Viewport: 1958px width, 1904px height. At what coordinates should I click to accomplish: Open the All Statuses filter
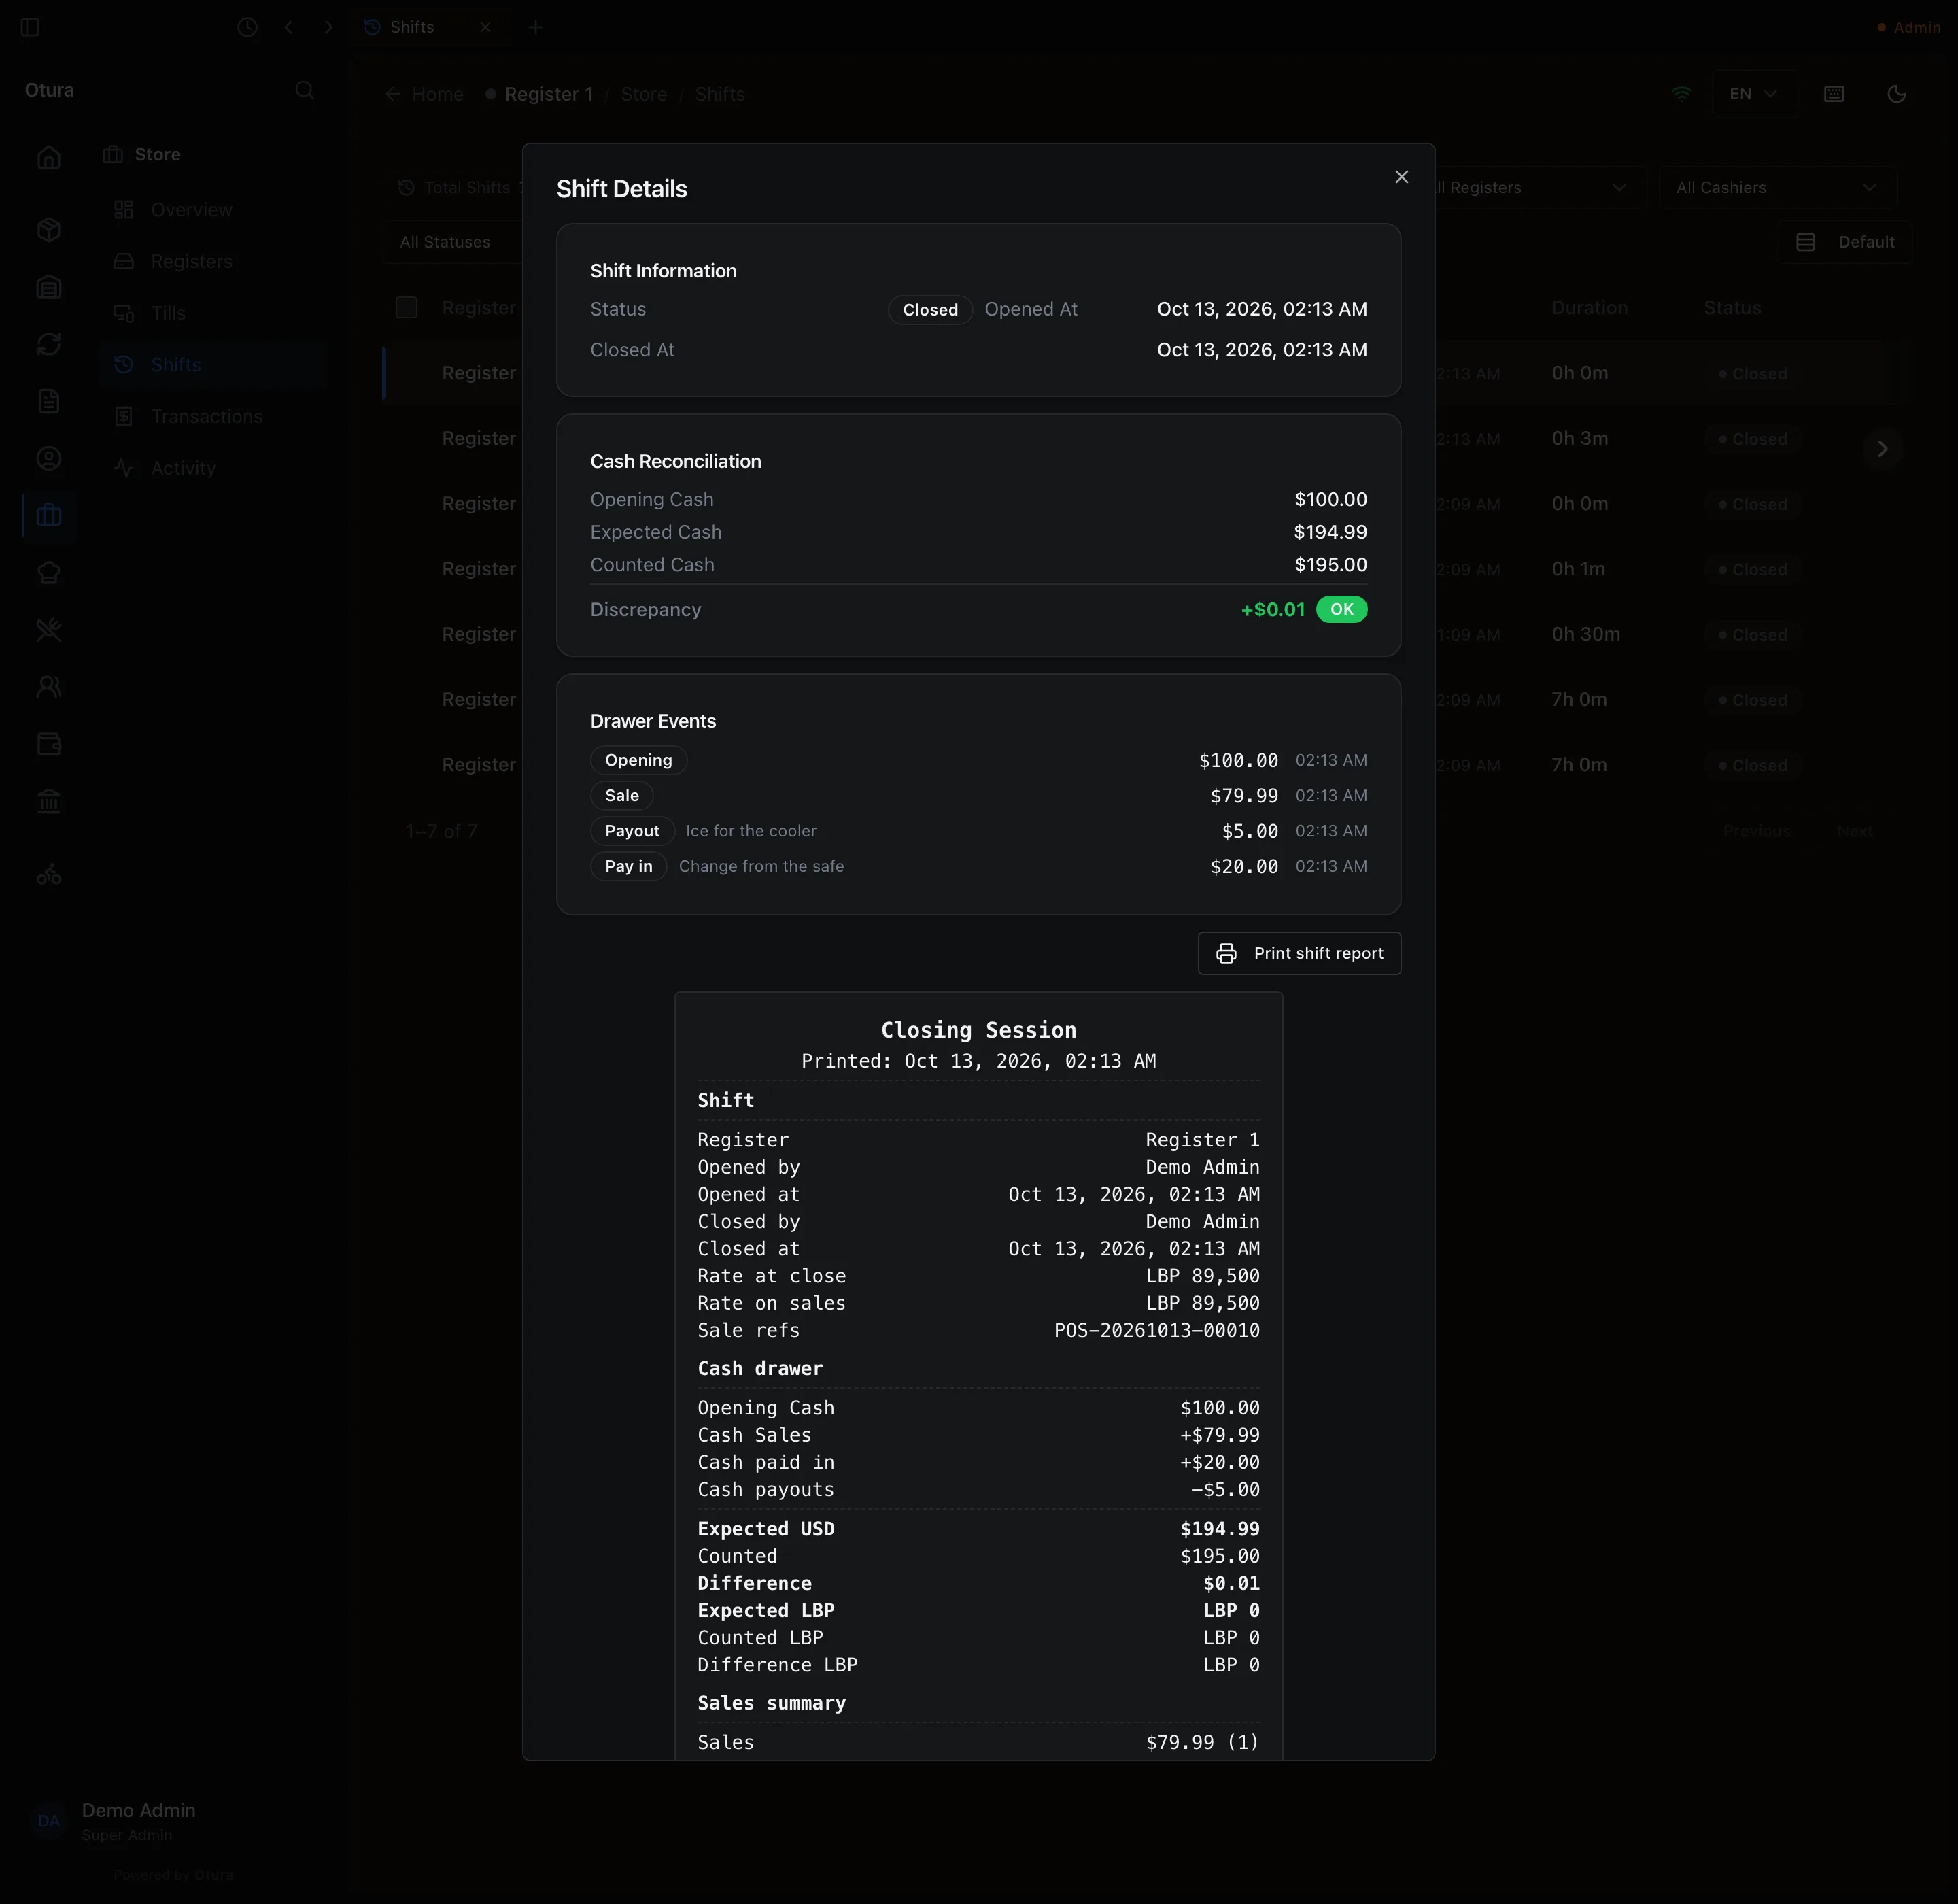pyautogui.click(x=452, y=242)
